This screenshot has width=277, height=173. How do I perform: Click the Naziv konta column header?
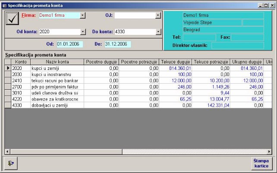57,62
